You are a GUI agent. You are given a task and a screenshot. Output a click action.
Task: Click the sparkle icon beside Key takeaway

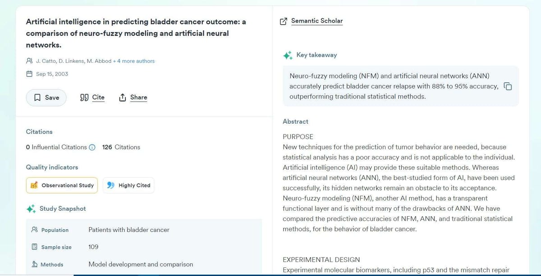coord(288,55)
